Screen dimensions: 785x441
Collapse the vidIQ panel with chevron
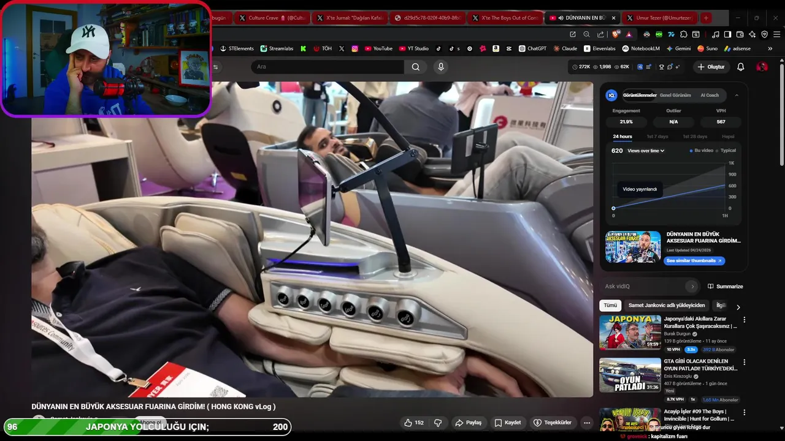[x=737, y=96]
